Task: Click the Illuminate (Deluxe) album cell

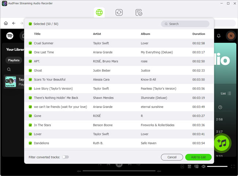Action: click(x=154, y=98)
